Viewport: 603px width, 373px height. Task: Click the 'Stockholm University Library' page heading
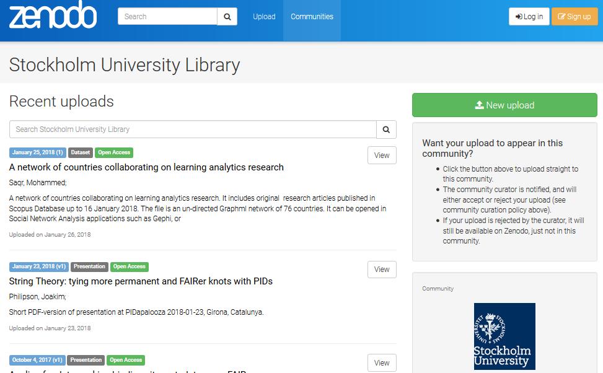[125, 65]
